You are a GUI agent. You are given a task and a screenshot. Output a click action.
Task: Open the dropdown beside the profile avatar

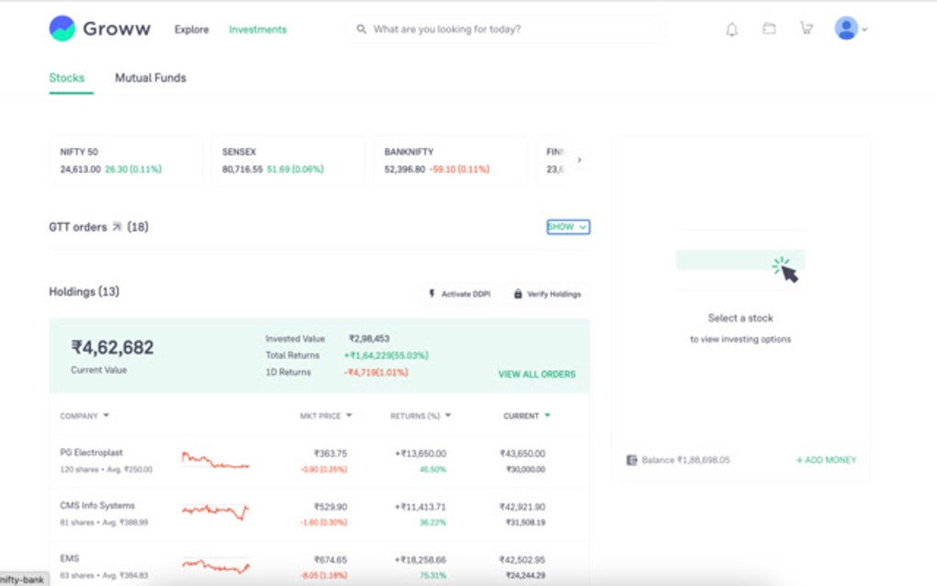click(863, 28)
